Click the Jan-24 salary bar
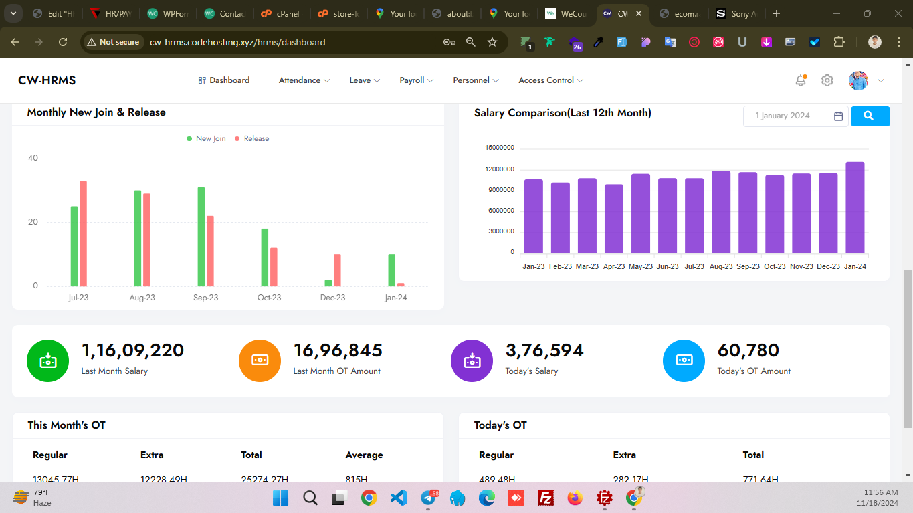 [x=855, y=207]
